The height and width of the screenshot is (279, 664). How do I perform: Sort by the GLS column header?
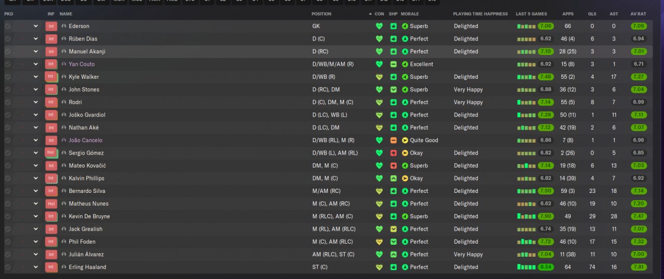pos(592,14)
